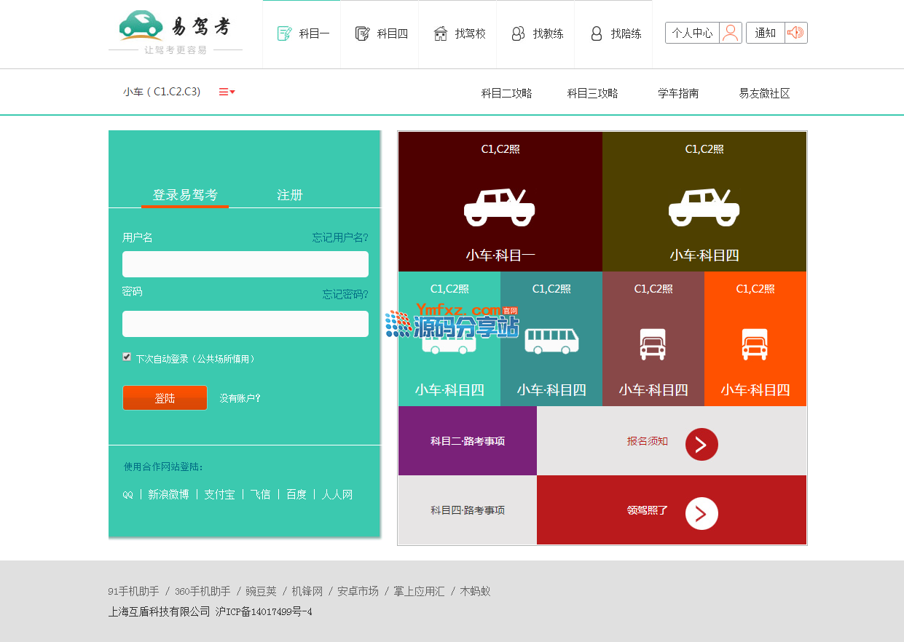Expand the vehicle type red dropdown menu
The width and height of the screenshot is (904, 642).
coord(227,92)
